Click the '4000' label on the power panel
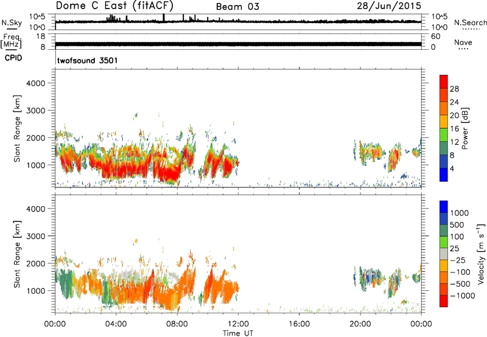Image resolution: width=487 pixels, height=337 pixels. [35, 83]
